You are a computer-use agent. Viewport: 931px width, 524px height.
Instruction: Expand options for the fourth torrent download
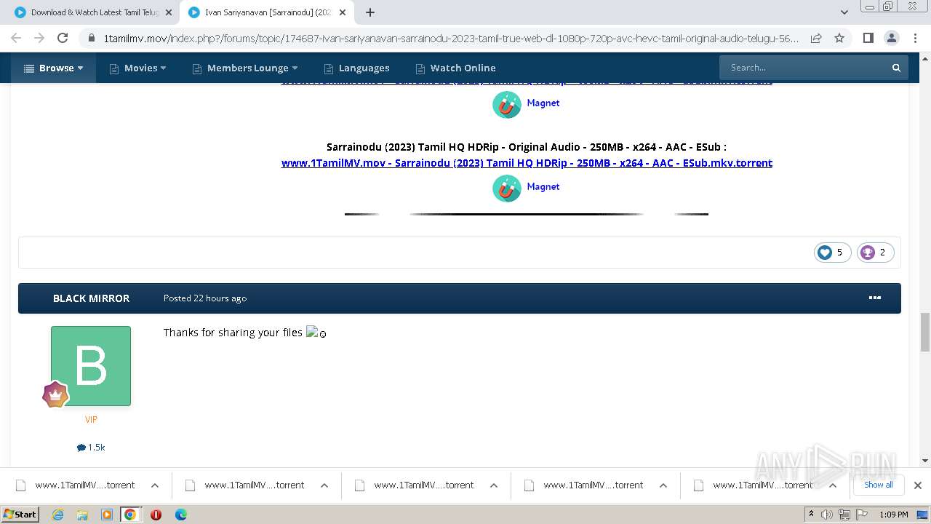[x=663, y=485]
